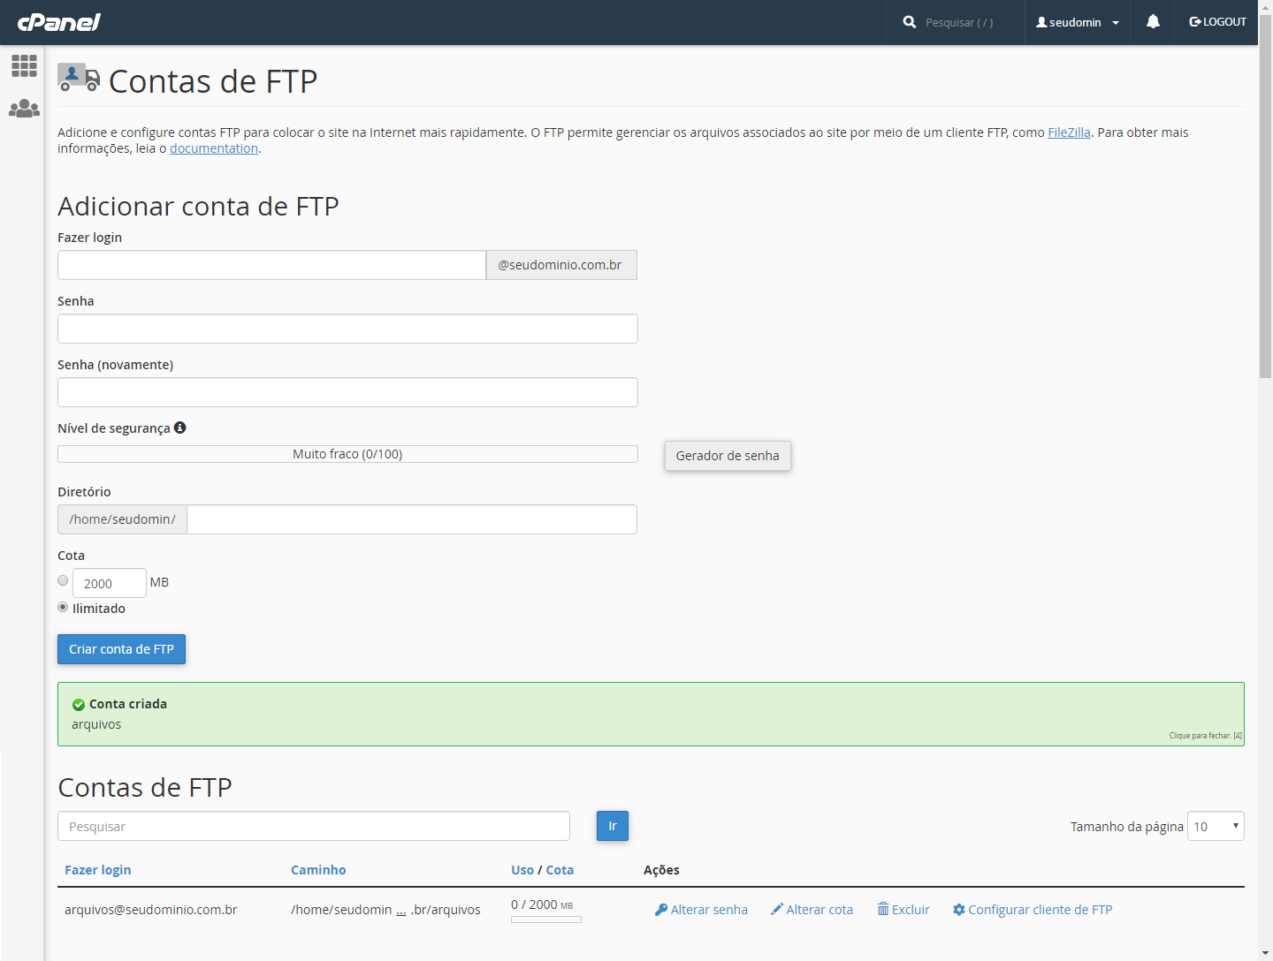Viewport: 1273px width, 961px height.
Task: Select the Ilimitado radio button
Action: click(63, 607)
